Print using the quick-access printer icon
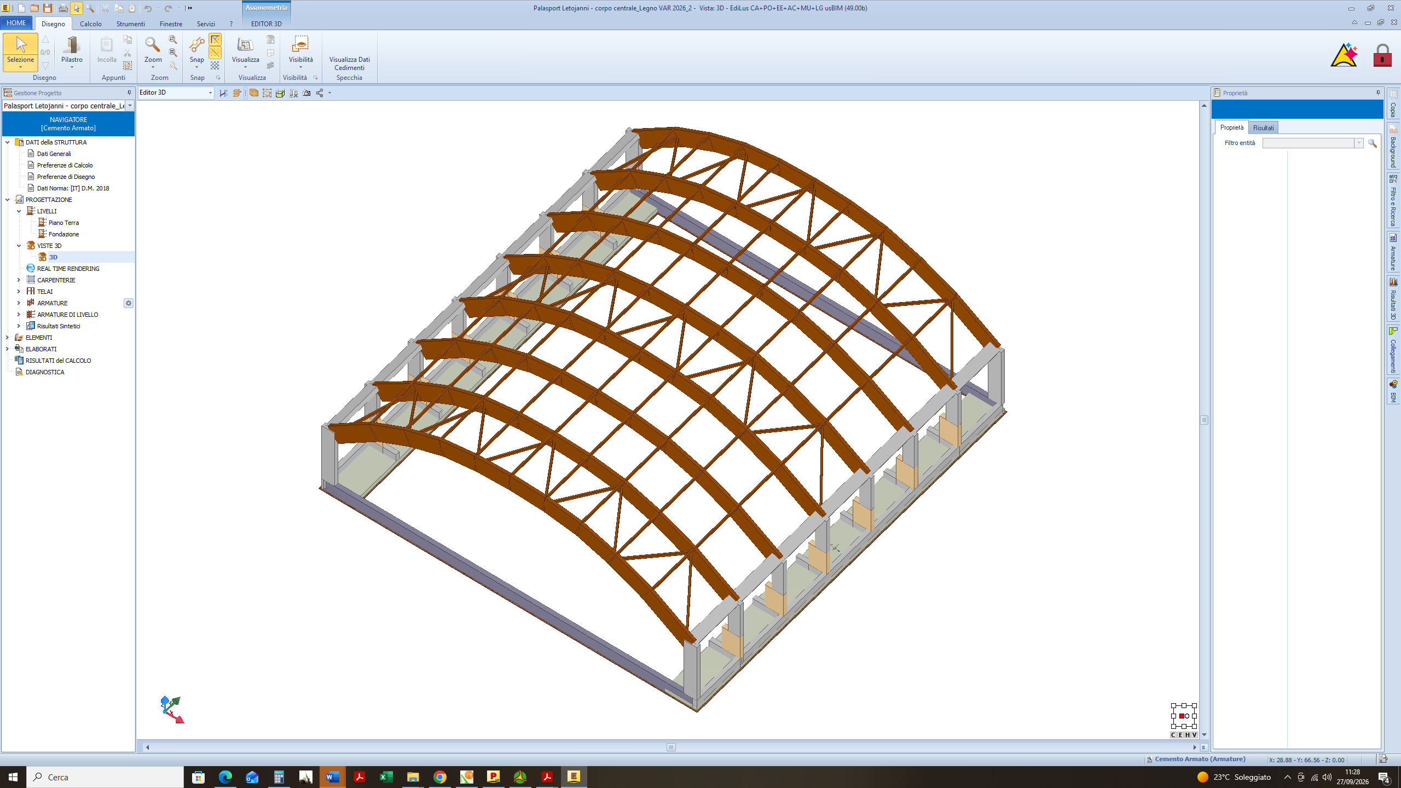 coord(63,8)
